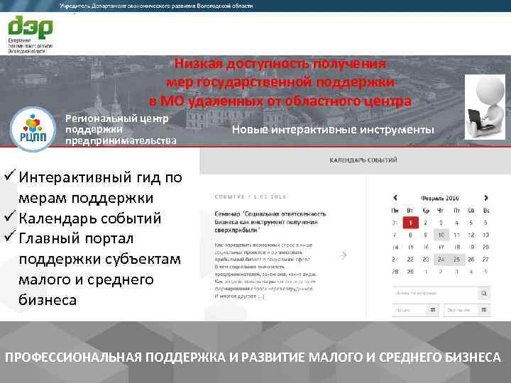Click the green ДЭР department logo
This screenshot has height=383, width=511.
tap(31, 34)
